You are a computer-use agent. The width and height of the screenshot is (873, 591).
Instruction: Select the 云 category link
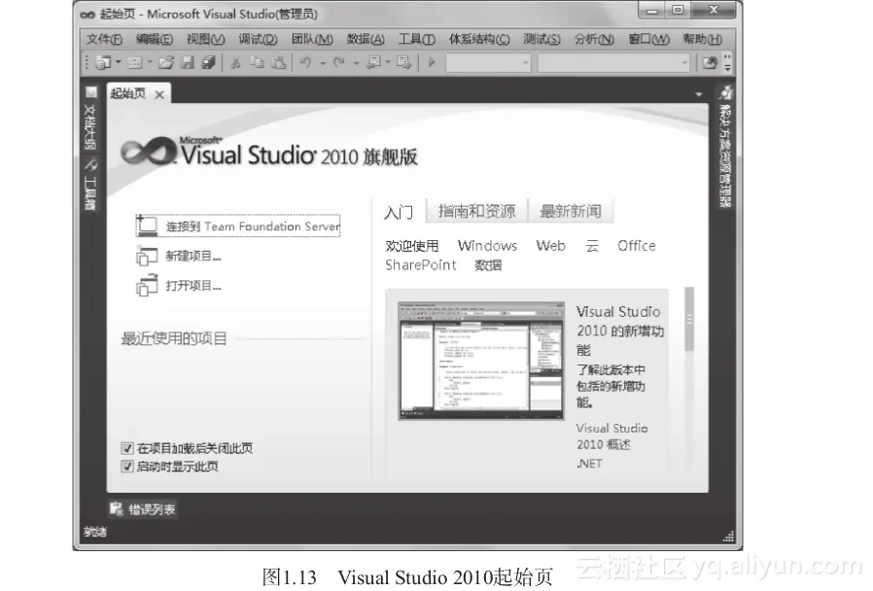[592, 246]
